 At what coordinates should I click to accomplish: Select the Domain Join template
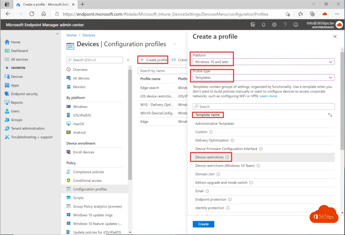(263, 174)
